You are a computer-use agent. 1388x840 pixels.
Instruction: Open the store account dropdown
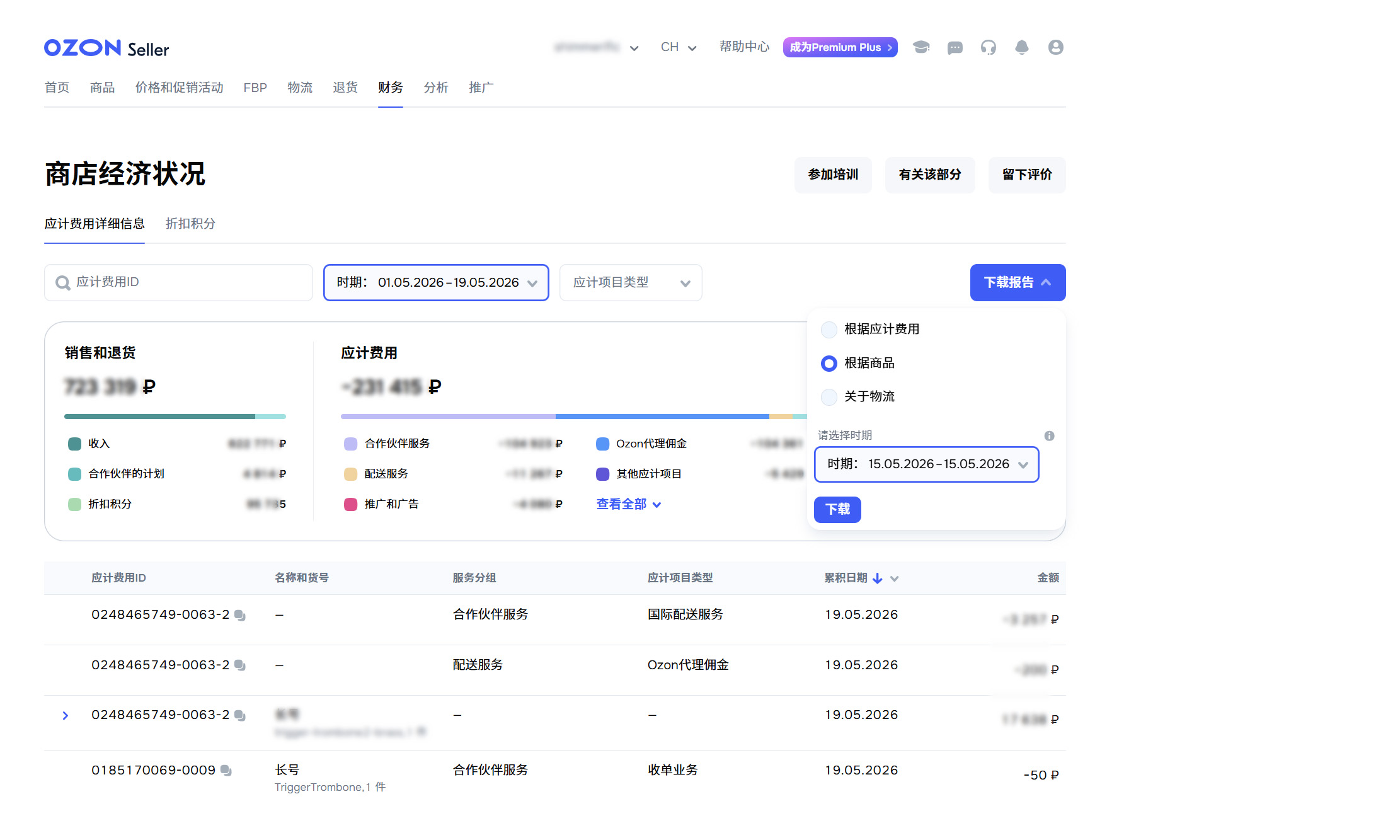(x=596, y=47)
